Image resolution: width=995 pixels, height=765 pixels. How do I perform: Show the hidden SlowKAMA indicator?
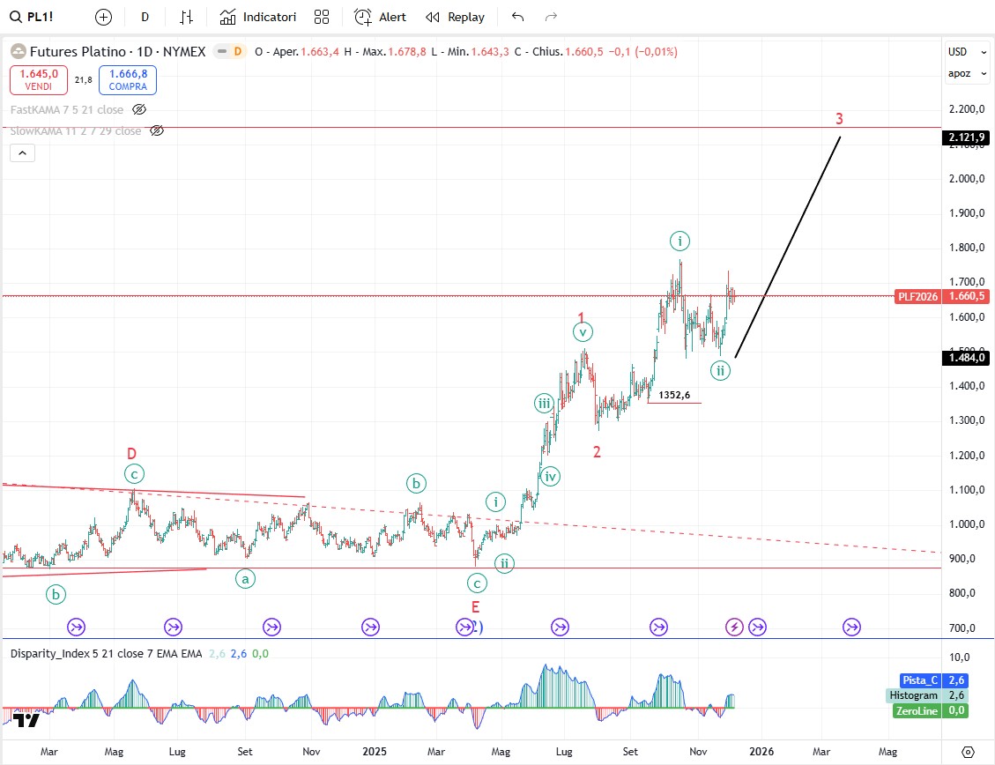point(156,130)
